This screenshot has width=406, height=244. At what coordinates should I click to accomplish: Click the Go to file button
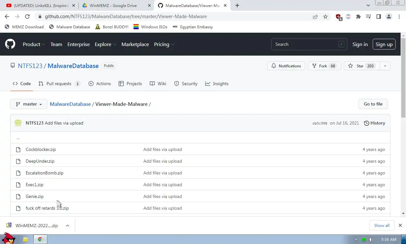373,104
